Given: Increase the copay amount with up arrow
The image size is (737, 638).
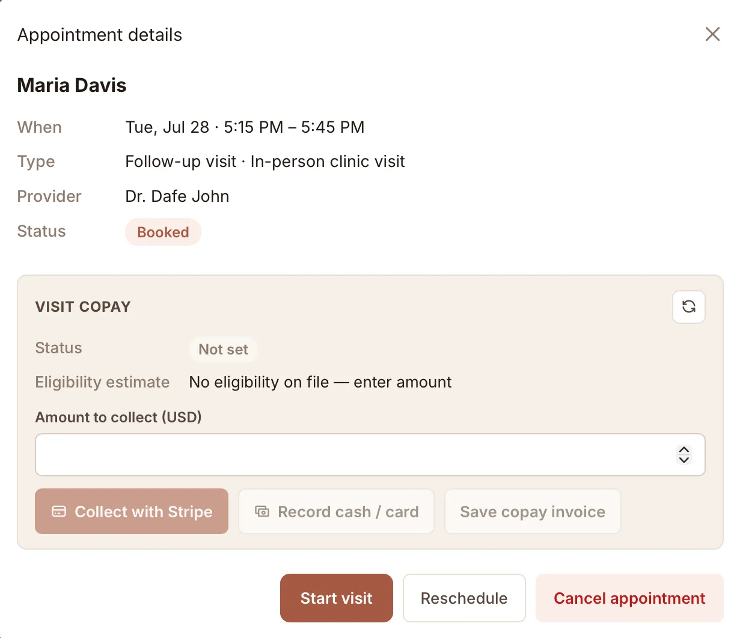Looking at the screenshot, I should (x=684, y=449).
